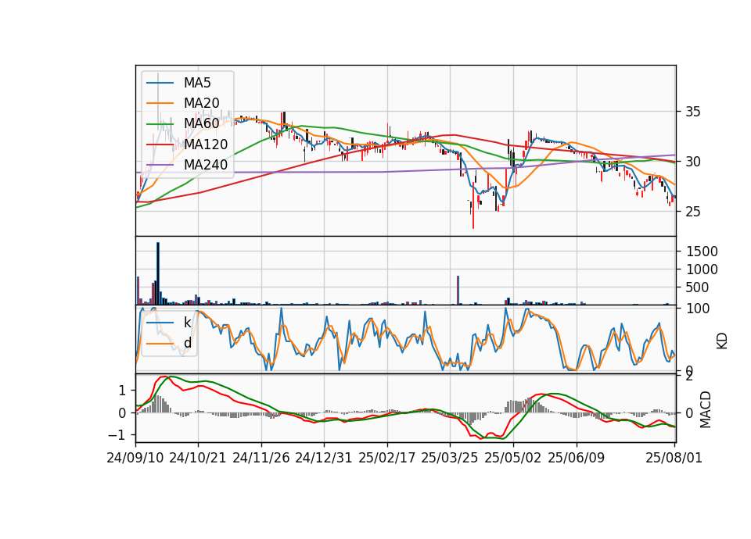751x539 pixels.
Task: Click the k label in KD legend
Action: tap(187, 323)
